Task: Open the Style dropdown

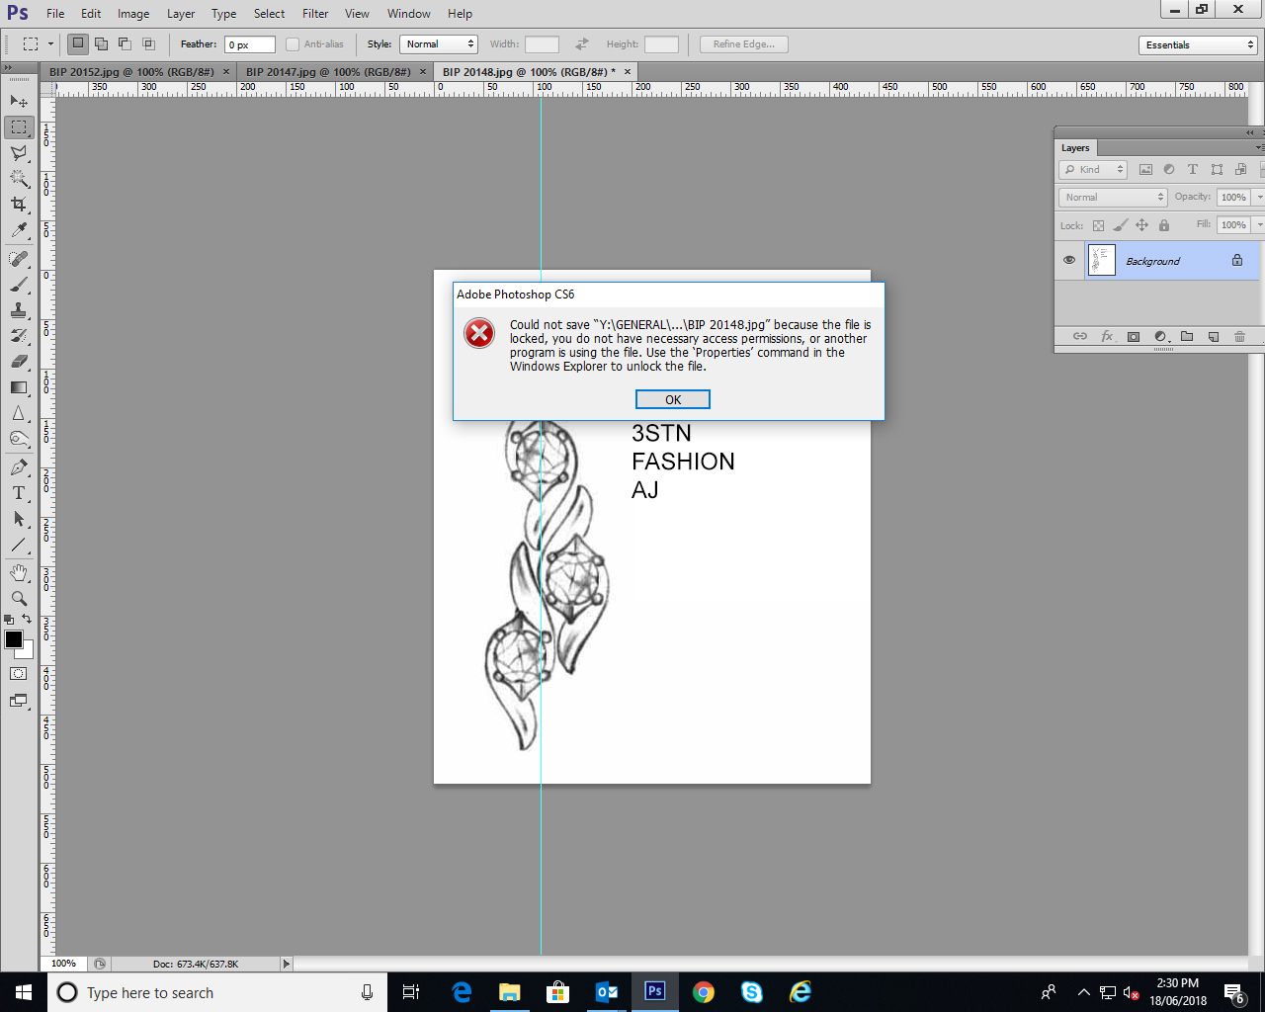Action: pyautogui.click(x=439, y=44)
